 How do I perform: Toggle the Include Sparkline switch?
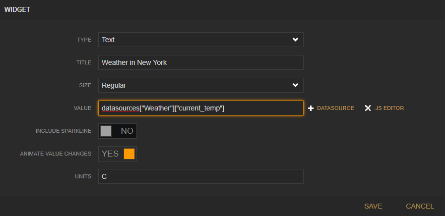[118, 131]
